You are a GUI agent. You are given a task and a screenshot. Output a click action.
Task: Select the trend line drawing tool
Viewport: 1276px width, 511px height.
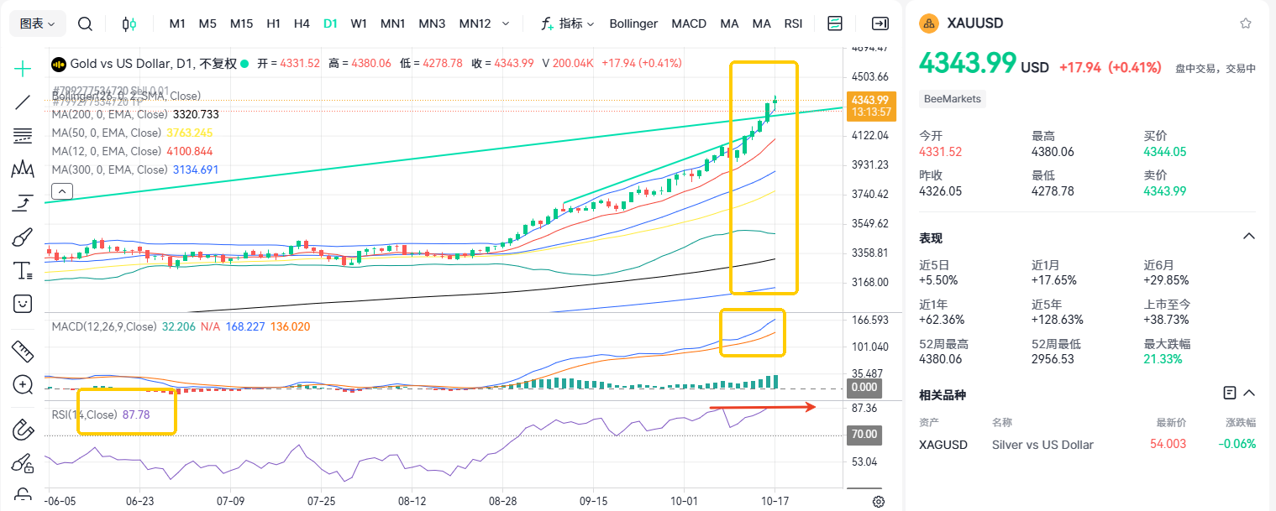click(x=23, y=102)
